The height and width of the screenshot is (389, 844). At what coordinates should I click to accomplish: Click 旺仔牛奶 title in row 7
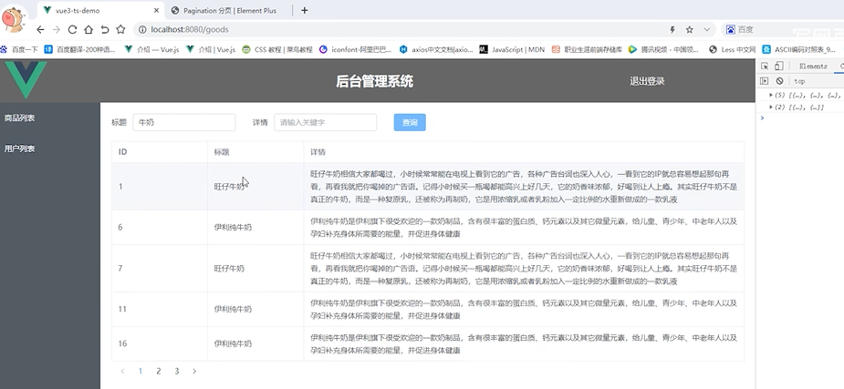pyautogui.click(x=229, y=268)
